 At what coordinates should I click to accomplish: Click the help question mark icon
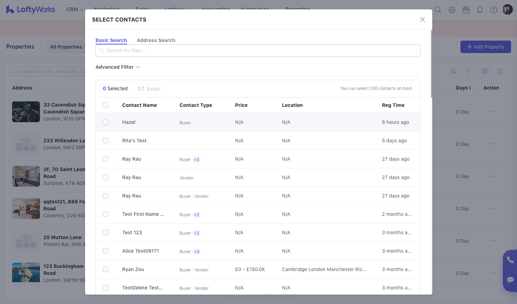coord(493,10)
